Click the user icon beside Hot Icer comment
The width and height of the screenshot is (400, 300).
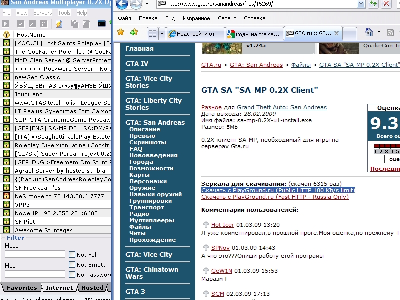pyautogui.click(x=206, y=224)
